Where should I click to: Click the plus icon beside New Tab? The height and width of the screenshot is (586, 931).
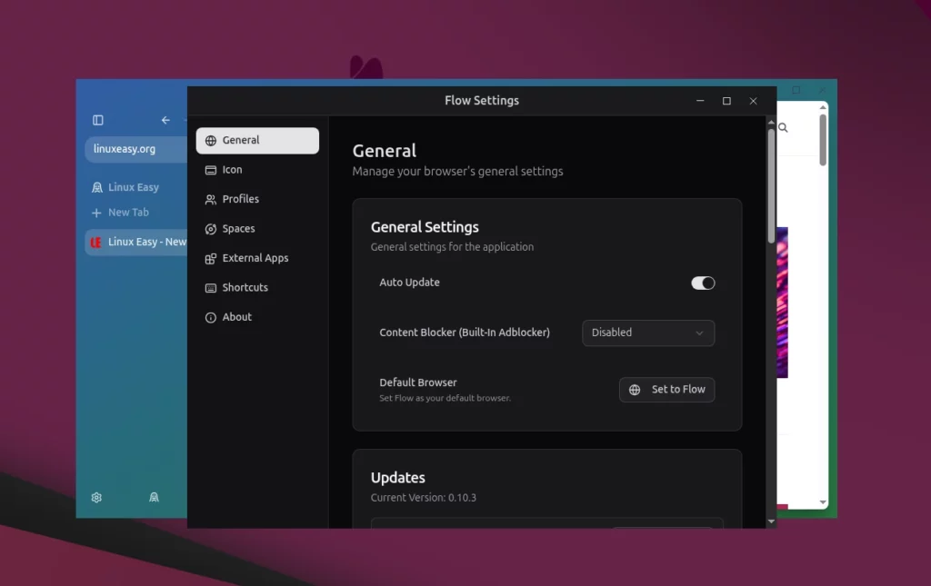(97, 213)
